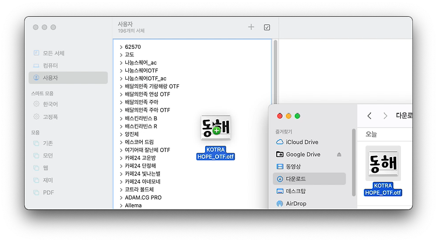Screen dimensions: 437x242
Task: Select the 코트라 볼드체 font row
Action: (x=192, y=190)
